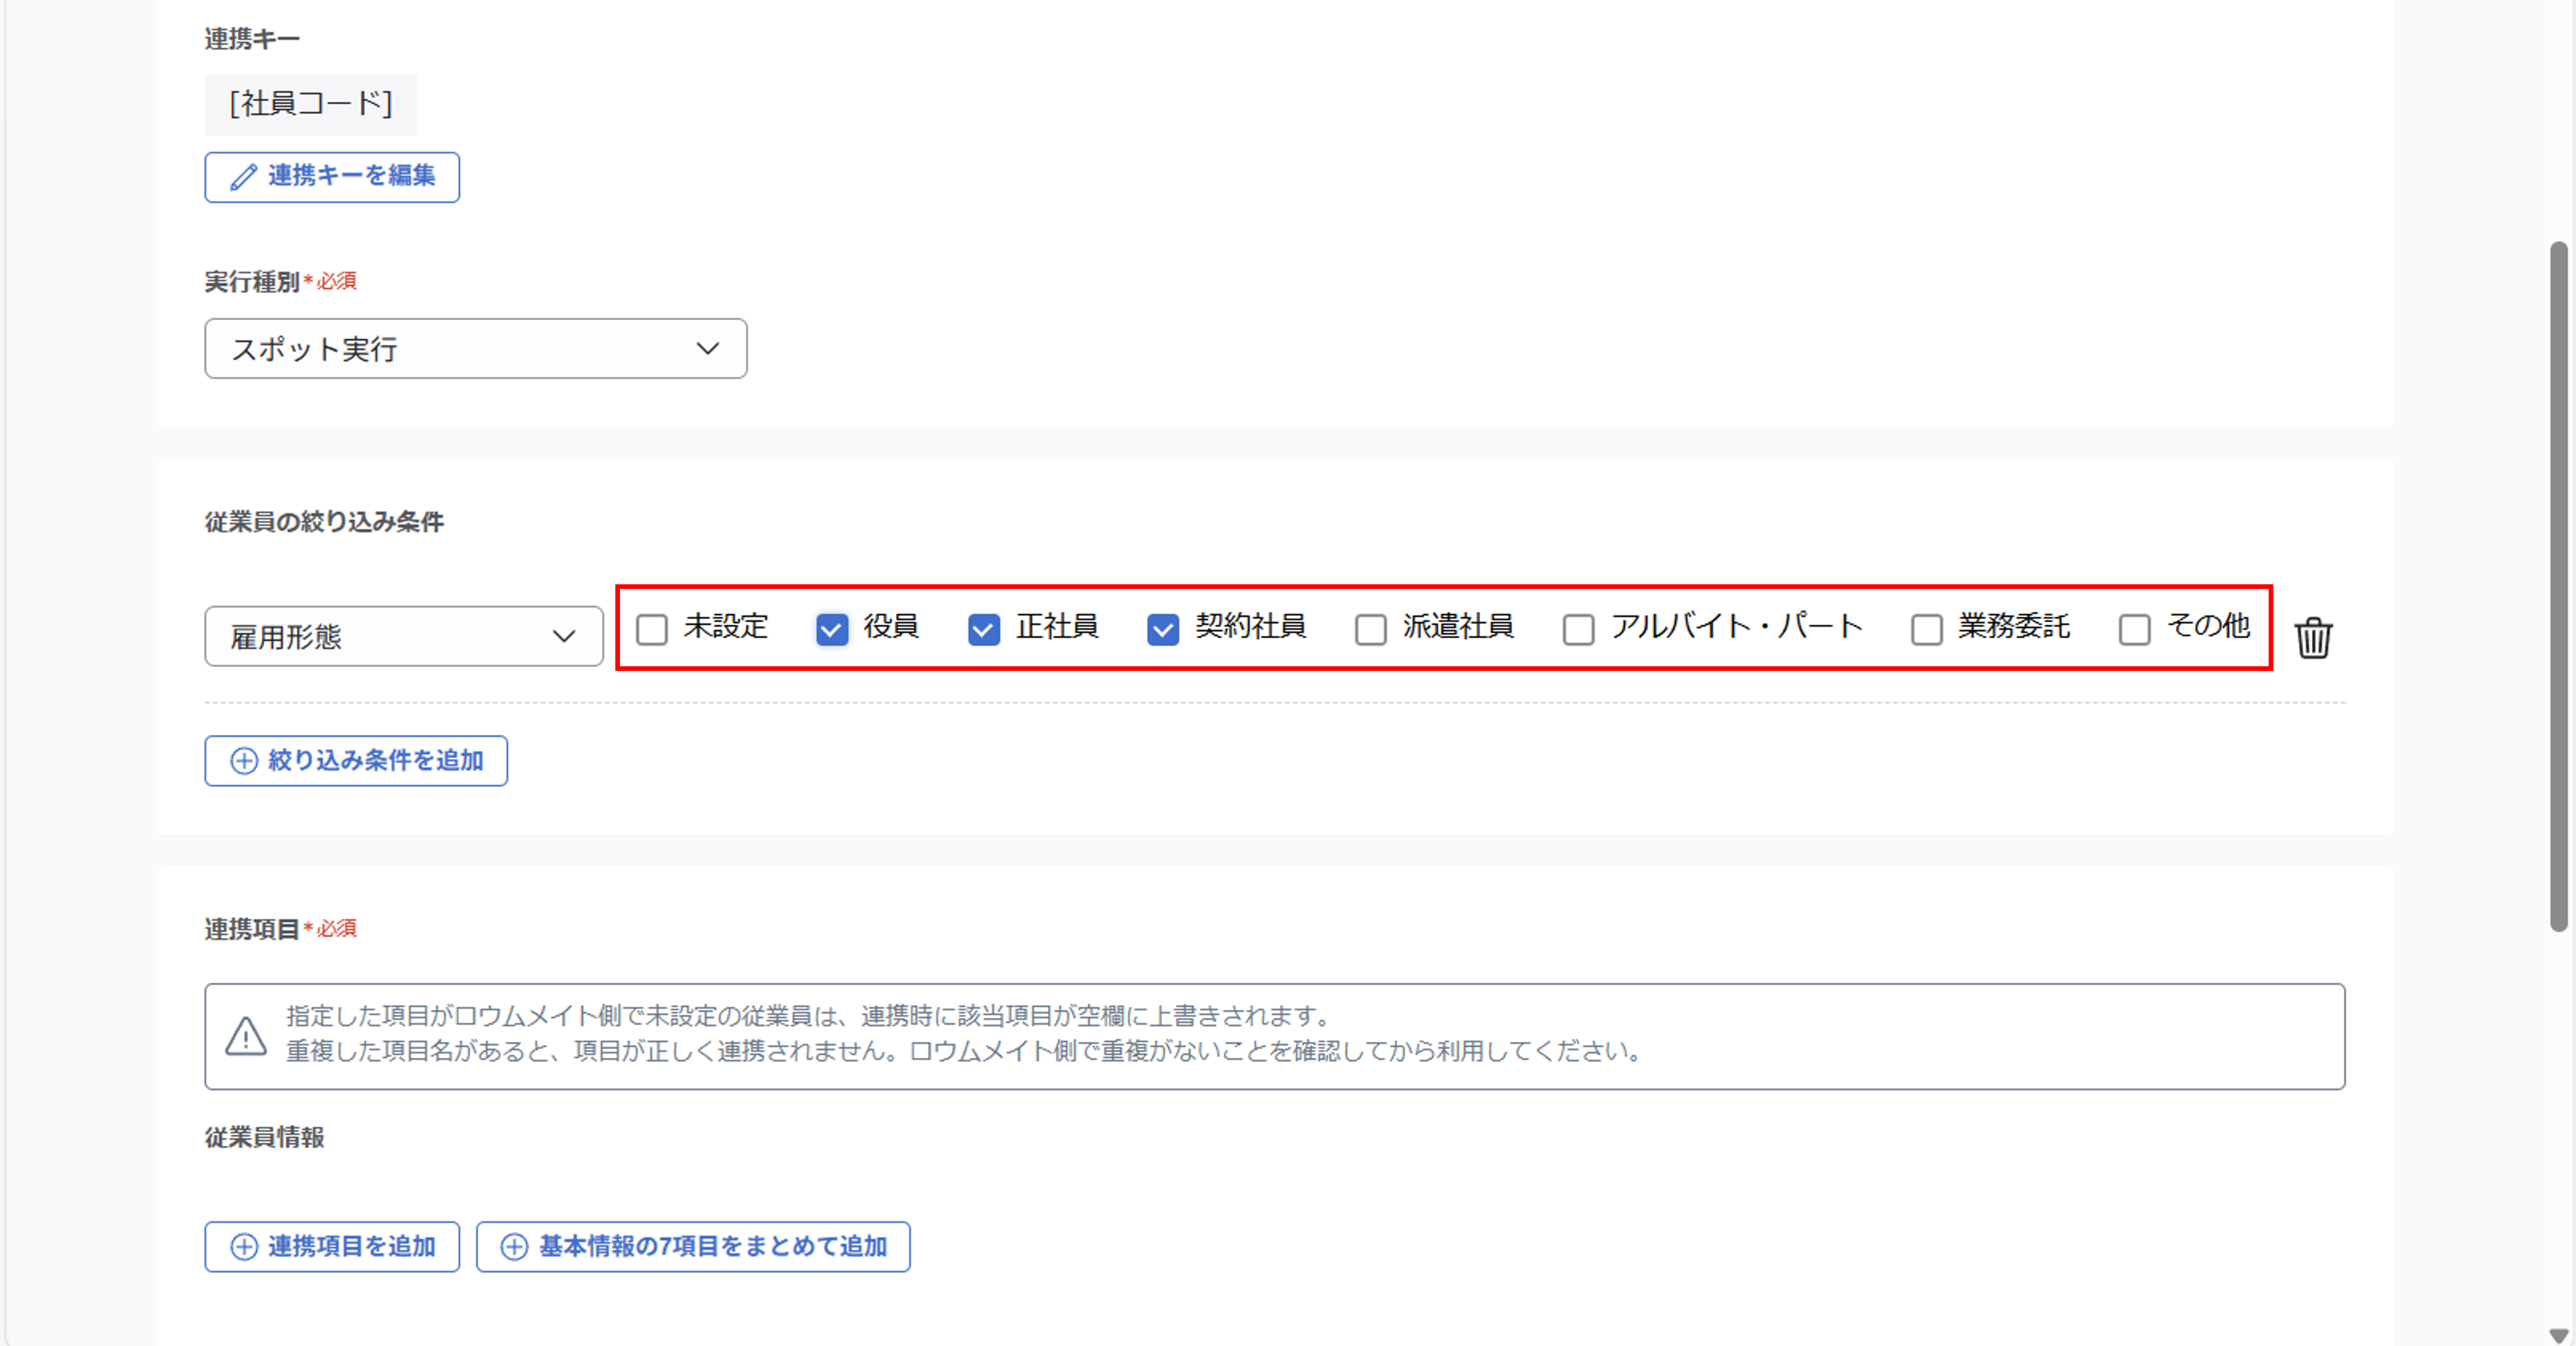Click the 連携キーを編集 button

coord(331,178)
